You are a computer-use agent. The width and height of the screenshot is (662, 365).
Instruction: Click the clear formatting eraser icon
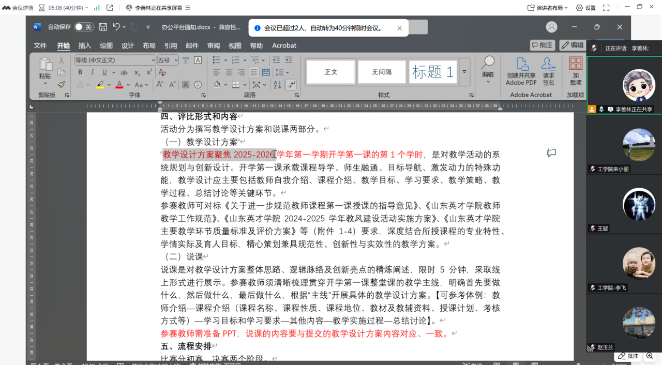click(162, 72)
